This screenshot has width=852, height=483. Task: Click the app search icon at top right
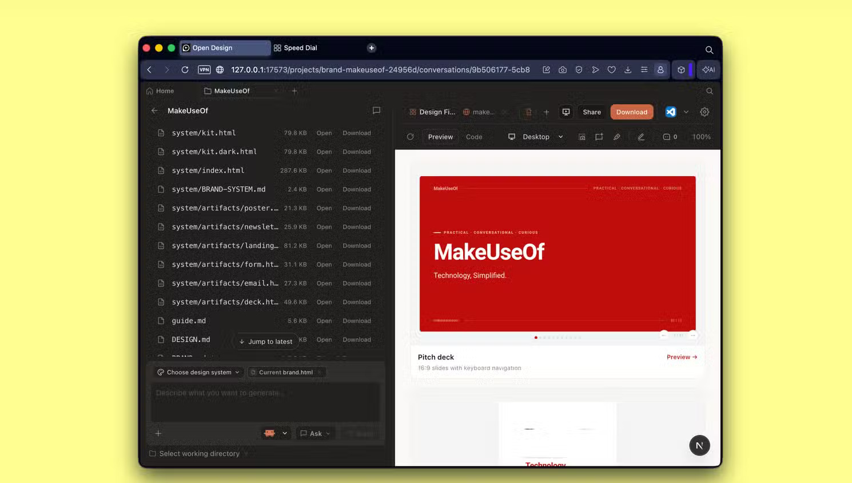click(710, 91)
